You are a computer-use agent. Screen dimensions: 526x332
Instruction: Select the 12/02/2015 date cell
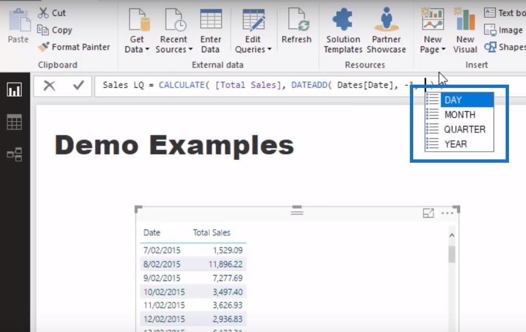coord(164,319)
